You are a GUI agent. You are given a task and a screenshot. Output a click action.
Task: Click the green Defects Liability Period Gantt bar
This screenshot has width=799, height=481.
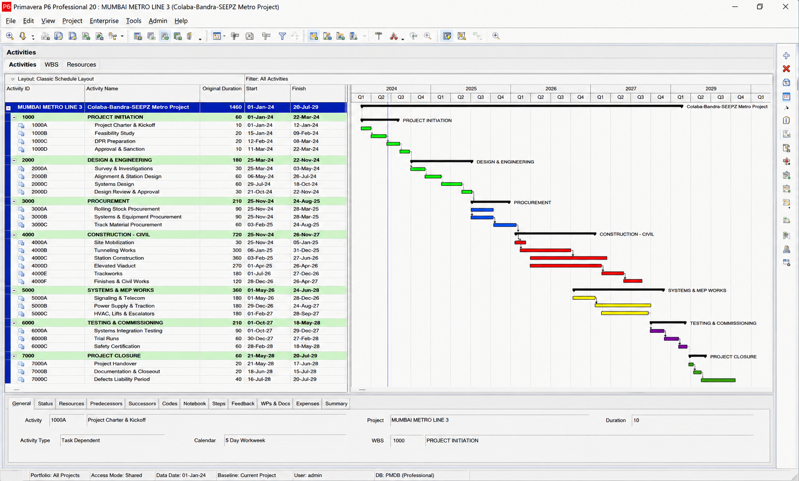click(x=718, y=380)
